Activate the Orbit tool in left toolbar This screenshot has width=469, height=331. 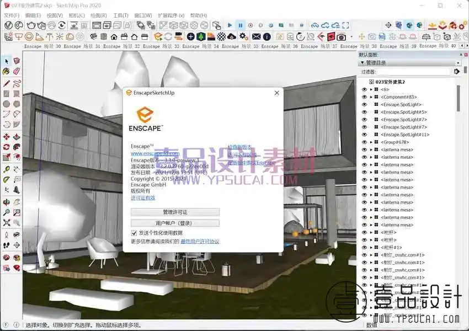point(6,202)
